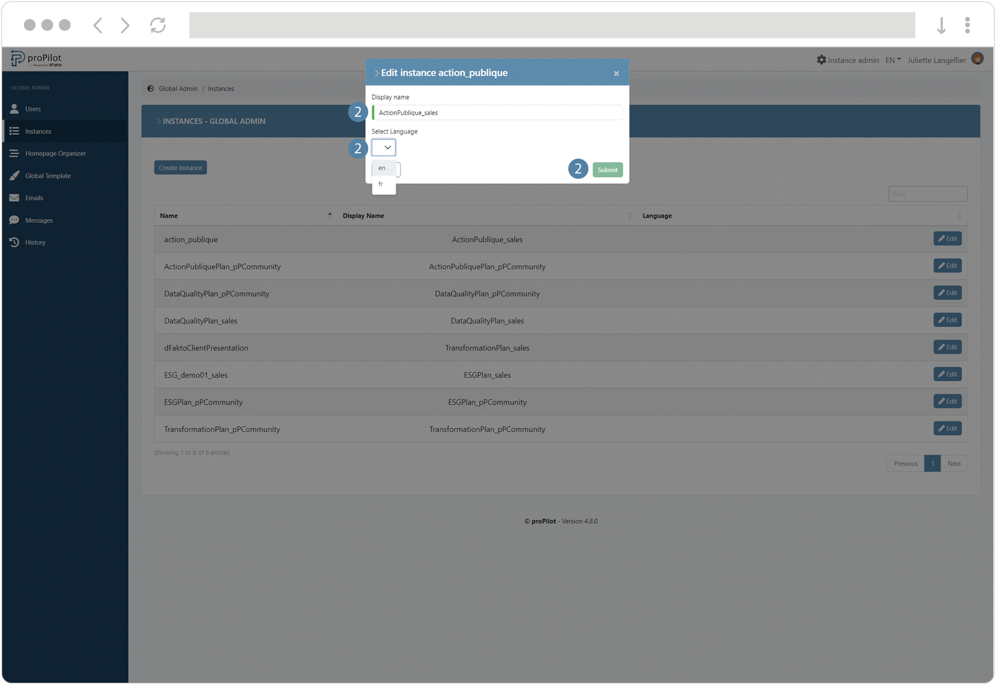Submit the edited instance details
The width and height of the screenshot is (997, 686).
click(x=607, y=169)
